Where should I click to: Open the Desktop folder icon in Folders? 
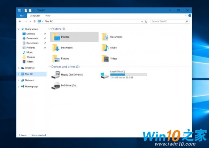[56, 37]
